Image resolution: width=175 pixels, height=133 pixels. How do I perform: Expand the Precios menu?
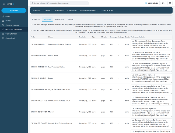[48, 10]
